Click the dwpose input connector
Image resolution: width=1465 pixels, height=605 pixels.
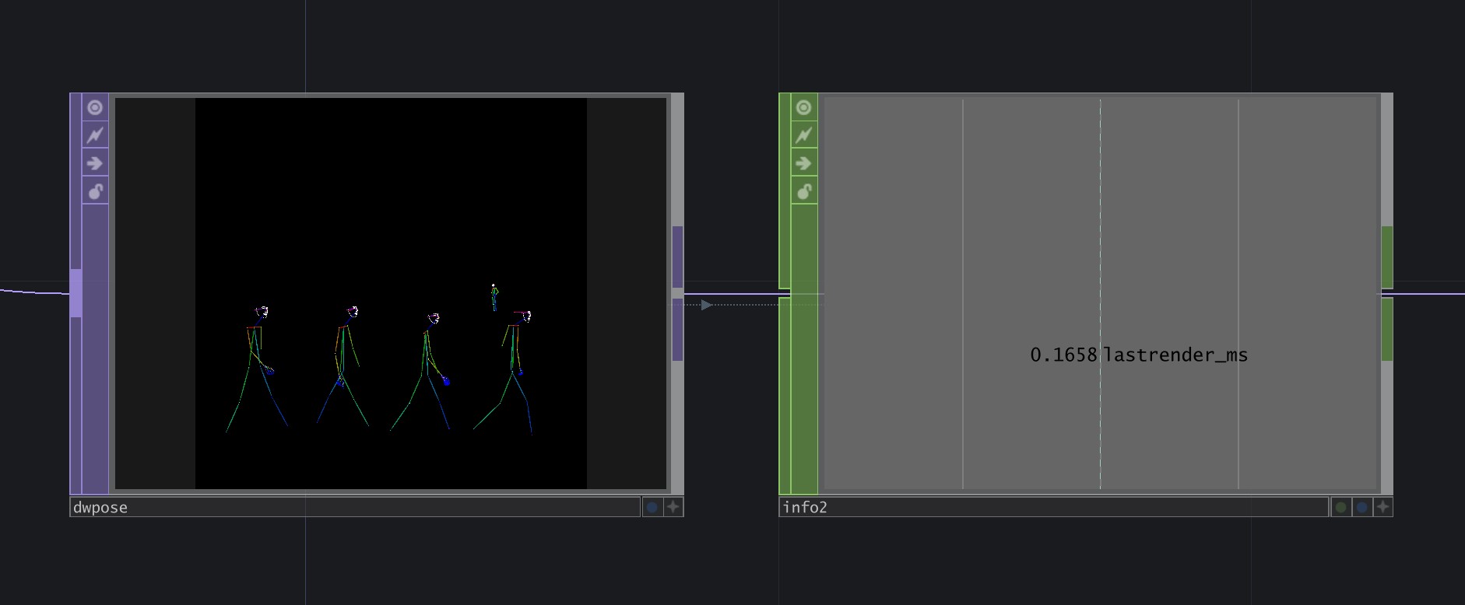coord(76,293)
